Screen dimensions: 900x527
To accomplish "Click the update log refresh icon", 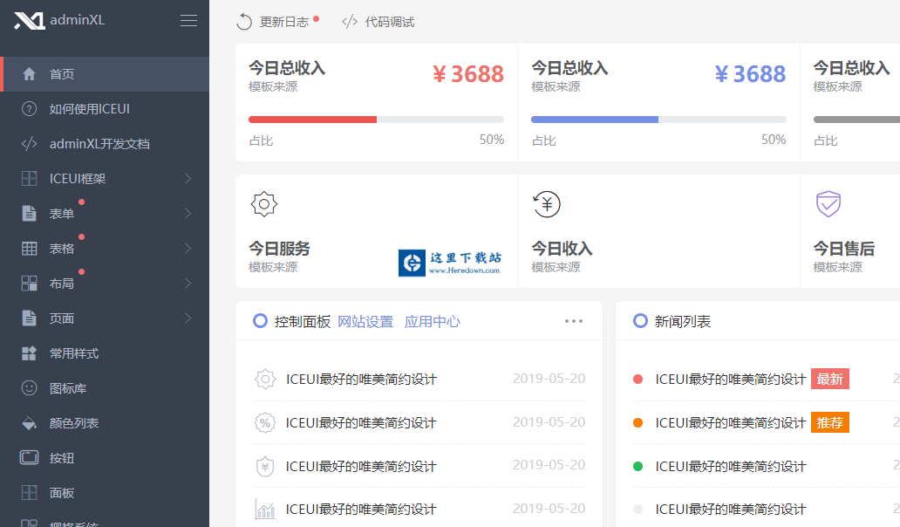I will [245, 22].
